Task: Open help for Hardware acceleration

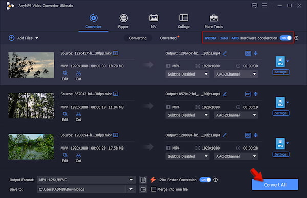Action: coord(296,38)
